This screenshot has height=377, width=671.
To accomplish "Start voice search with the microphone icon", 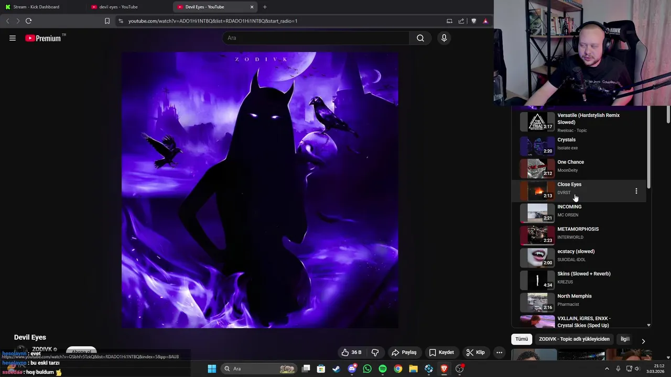I will (x=444, y=38).
